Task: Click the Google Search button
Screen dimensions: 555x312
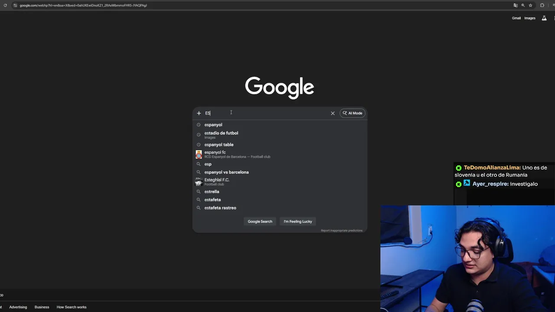Action: pyautogui.click(x=260, y=221)
